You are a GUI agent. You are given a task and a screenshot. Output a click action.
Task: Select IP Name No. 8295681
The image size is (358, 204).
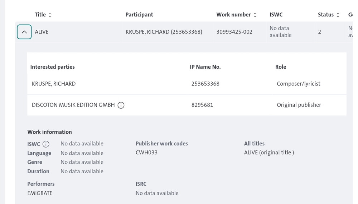tap(202, 105)
